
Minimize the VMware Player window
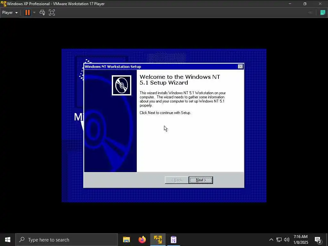[290, 4]
